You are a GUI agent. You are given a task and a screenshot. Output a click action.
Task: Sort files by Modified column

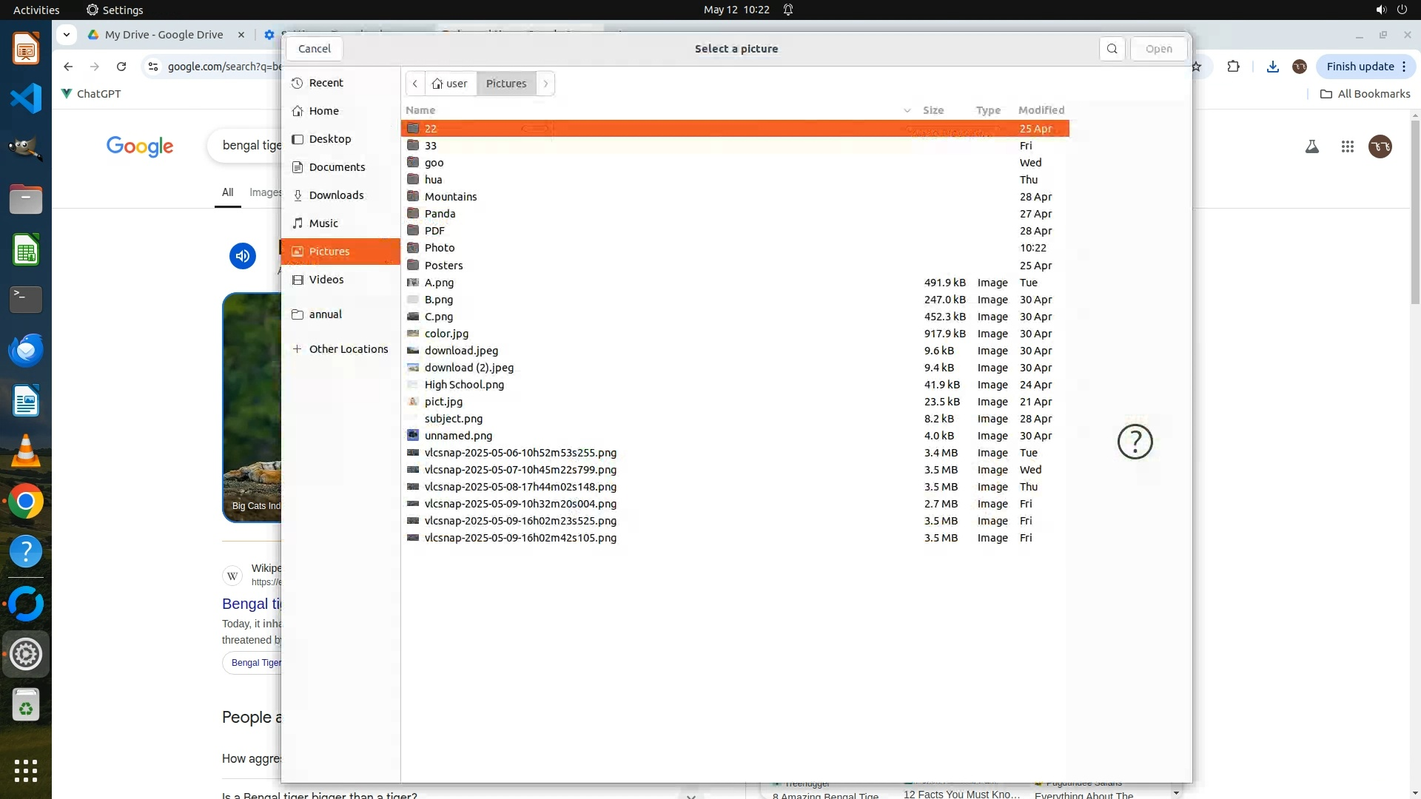1041,110
